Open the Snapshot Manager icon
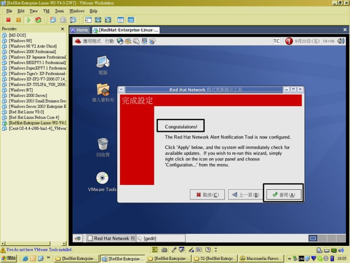Viewport: 350px width, 263px height. (73, 20)
